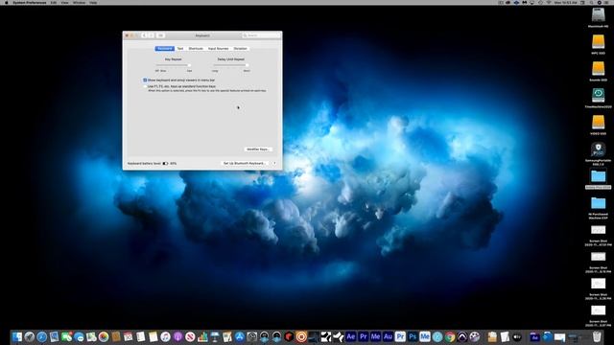This screenshot has width=614, height=345.
Task: Switch to the Text tab
Action: (x=180, y=49)
